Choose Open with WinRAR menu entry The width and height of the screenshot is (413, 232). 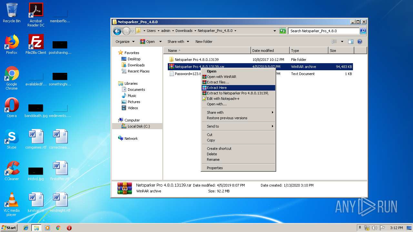coord(238,77)
